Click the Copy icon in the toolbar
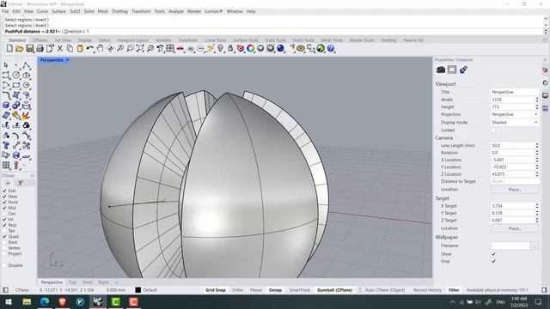This screenshot has height=309, width=550. point(70,48)
